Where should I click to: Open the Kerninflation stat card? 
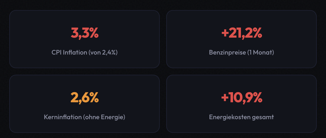[85, 104]
